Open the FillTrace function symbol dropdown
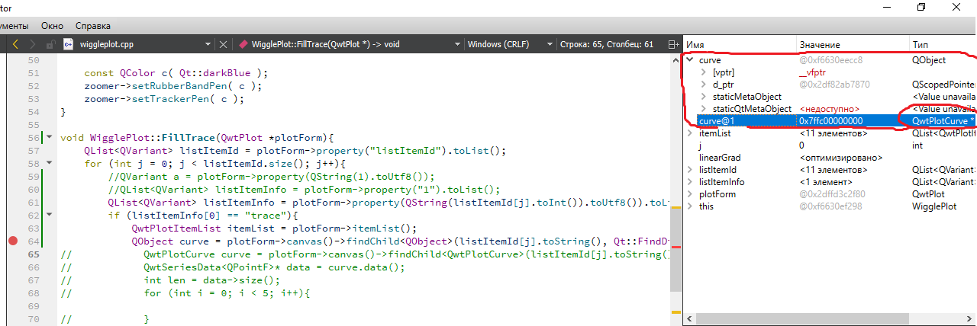The width and height of the screenshot is (977, 326). (x=456, y=45)
